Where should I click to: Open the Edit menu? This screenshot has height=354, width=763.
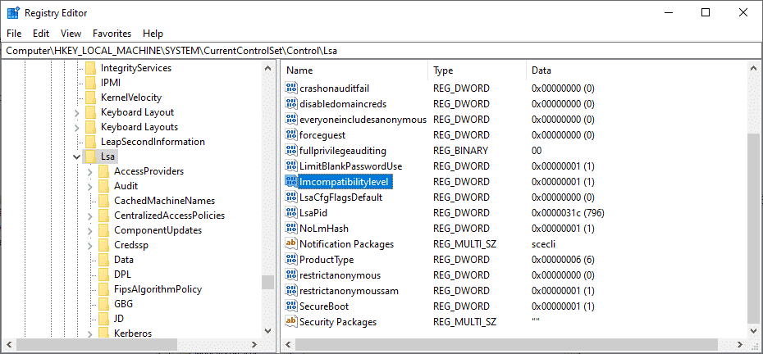[41, 34]
